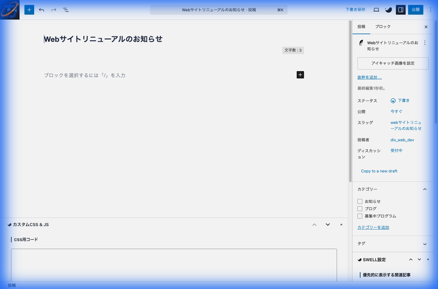Expand the タグ section
Viewport: 438px width, 289px height.
[425, 244]
